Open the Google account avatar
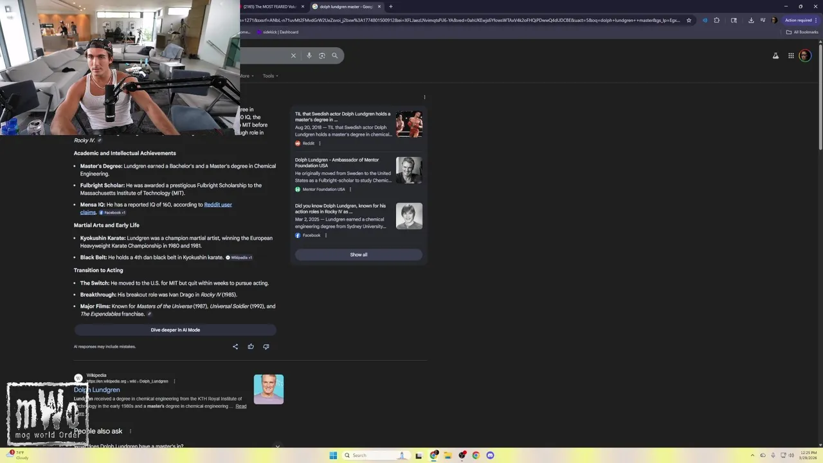Viewport: 823px width, 463px height. coord(805,56)
